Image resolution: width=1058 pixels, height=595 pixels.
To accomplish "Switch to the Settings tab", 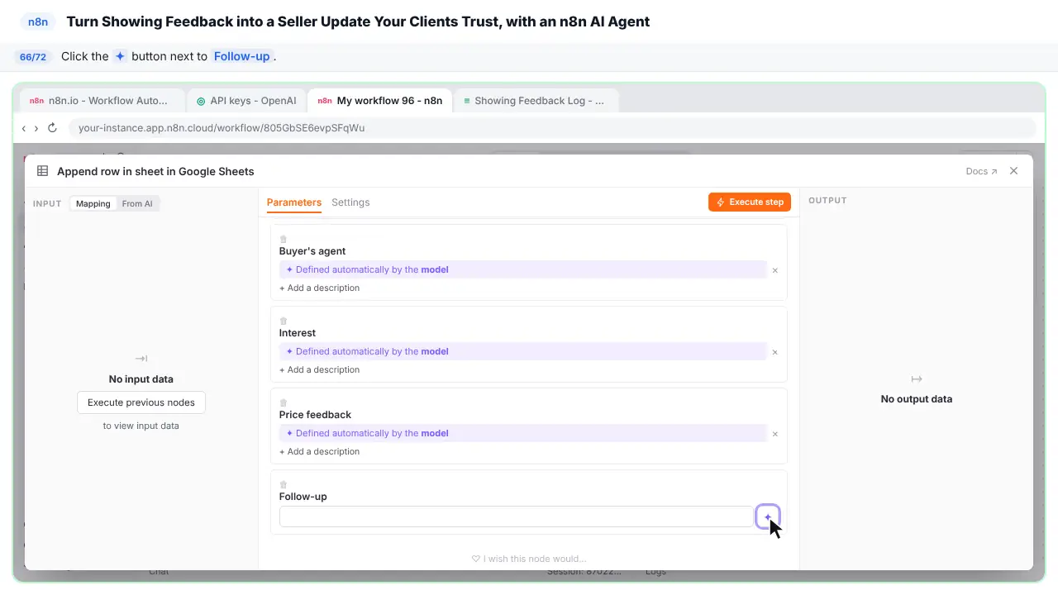I will (350, 202).
